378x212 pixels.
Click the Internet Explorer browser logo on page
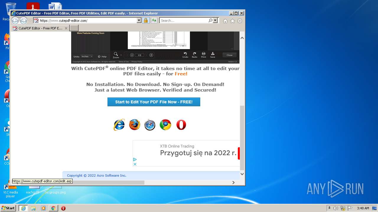click(119, 125)
